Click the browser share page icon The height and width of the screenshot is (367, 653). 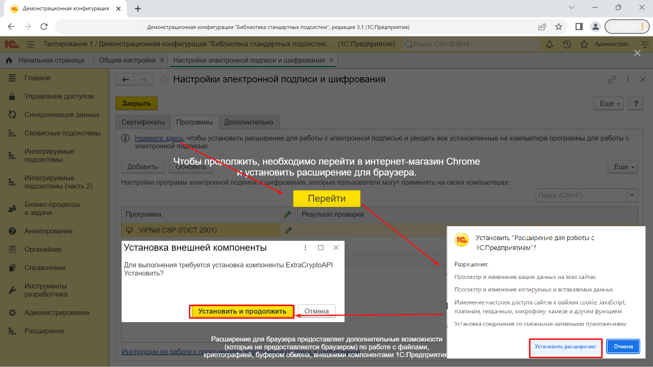(x=542, y=27)
